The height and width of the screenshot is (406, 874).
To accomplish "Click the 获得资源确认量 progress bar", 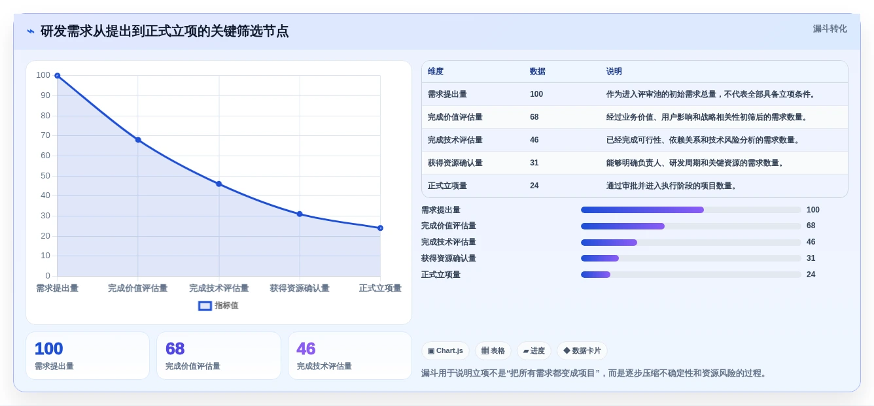I will (691, 258).
